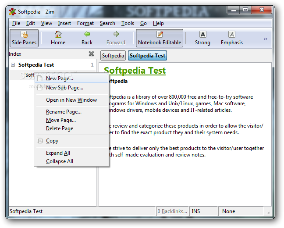The width and height of the screenshot is (284, 228).
Task: Click the window resize grip
Action: click(269, 212)
